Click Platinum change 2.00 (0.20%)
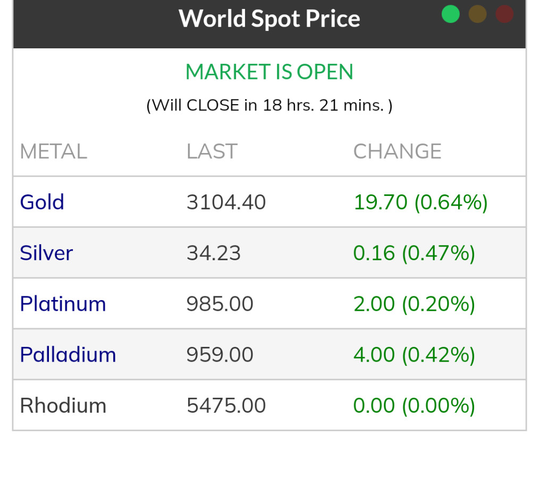The image size is (539, 478). (414, 304)
